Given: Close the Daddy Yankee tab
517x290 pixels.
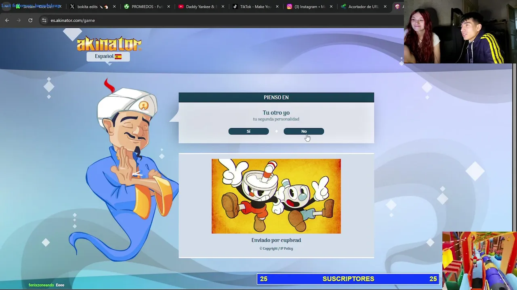Looking at the screenshot, I should tap(223, 6).
